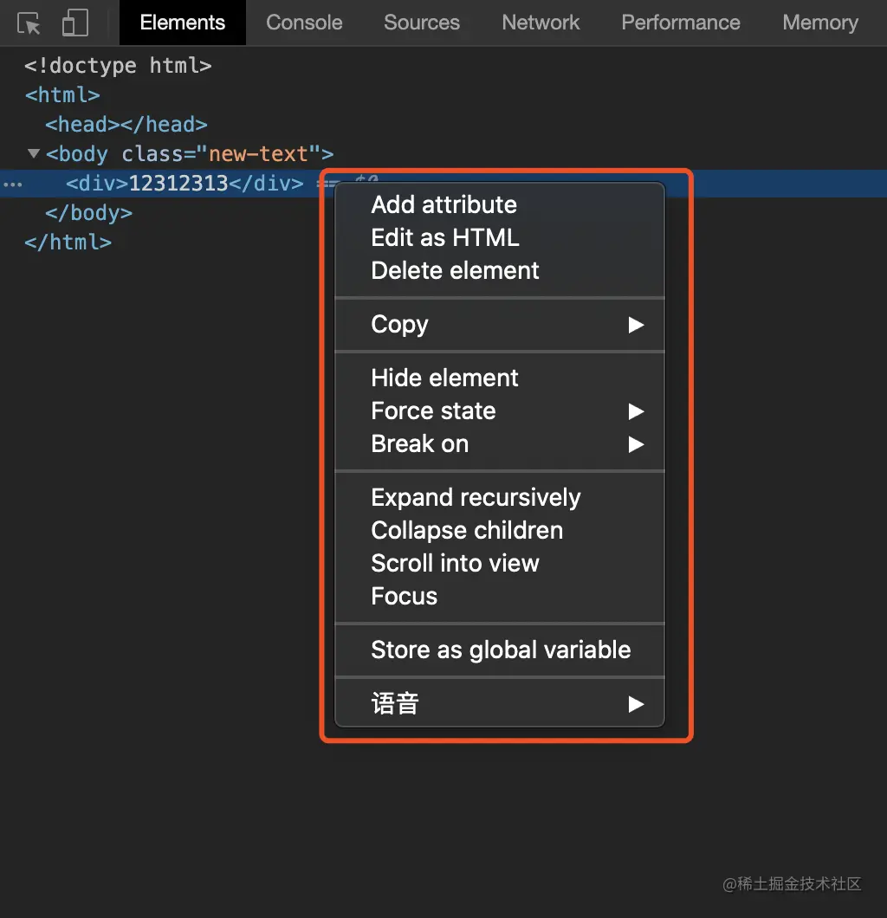Switch to the Sources tab
The width and height of the screenshot is (887, 918).
(x=422, y=23)
